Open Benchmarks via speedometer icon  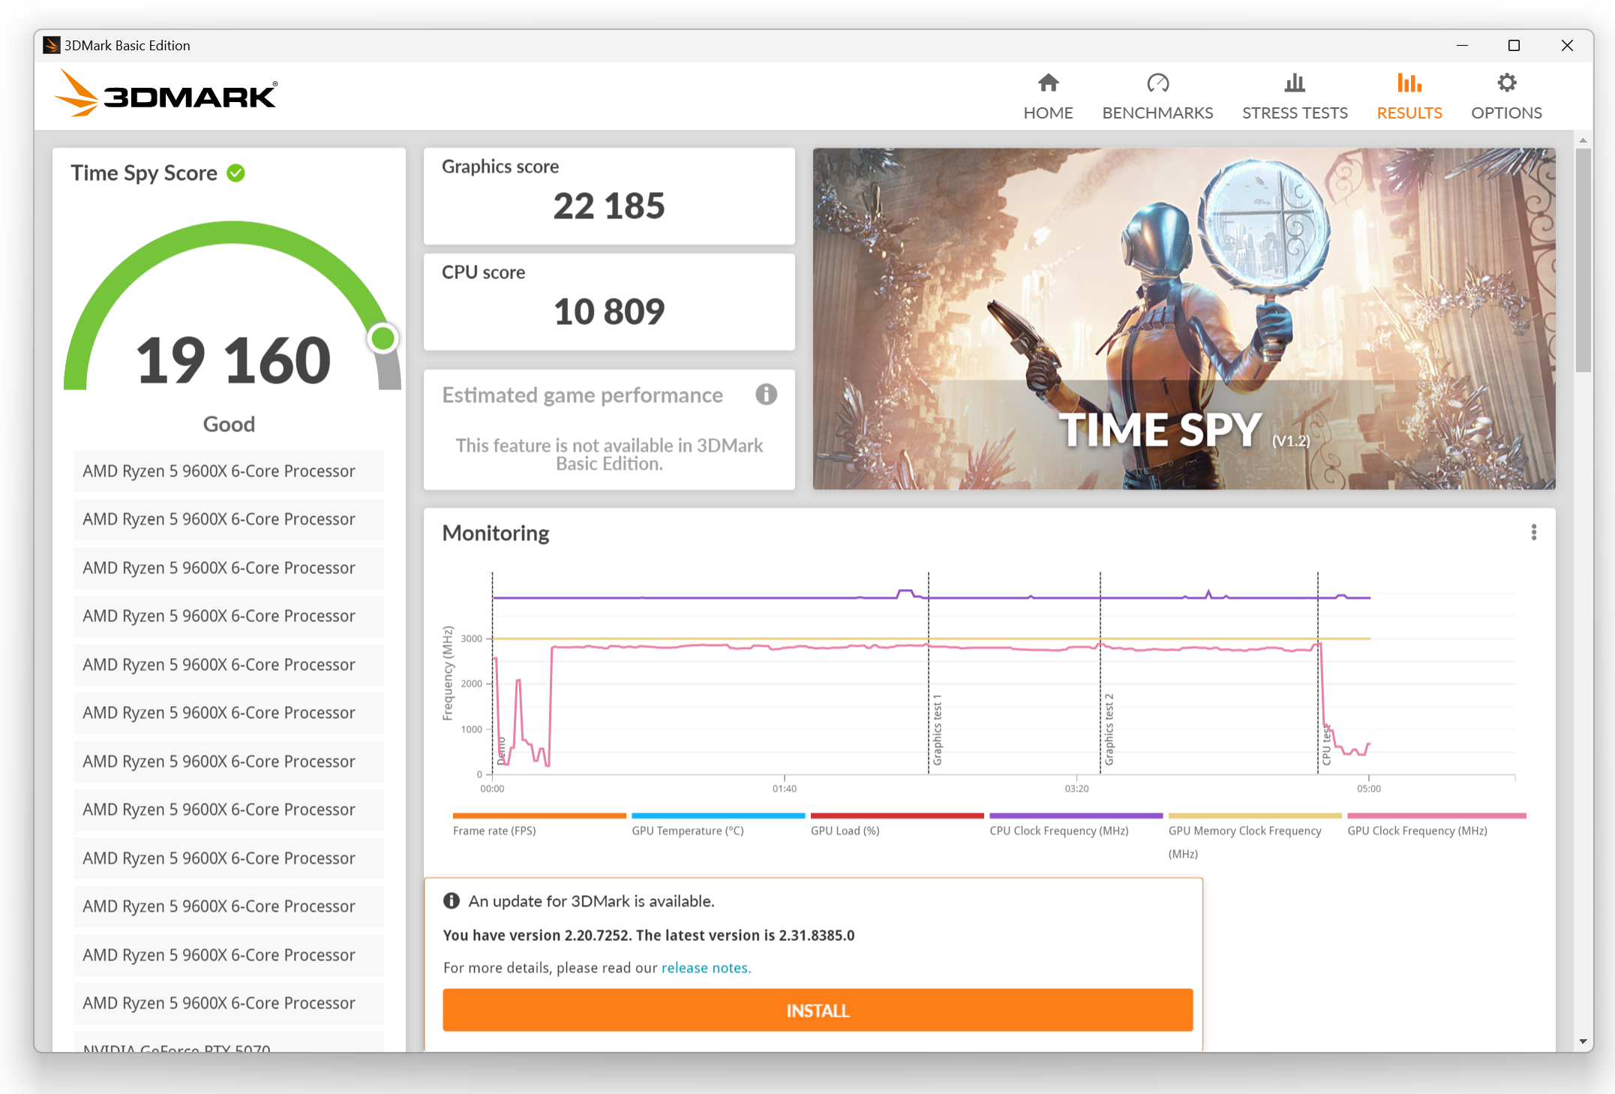(1157, 83)
